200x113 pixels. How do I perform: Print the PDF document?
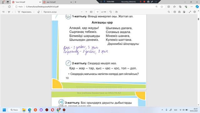point(175,12)
